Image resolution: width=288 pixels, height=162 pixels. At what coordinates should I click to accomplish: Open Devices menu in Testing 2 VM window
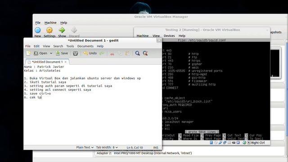point(169,36)
